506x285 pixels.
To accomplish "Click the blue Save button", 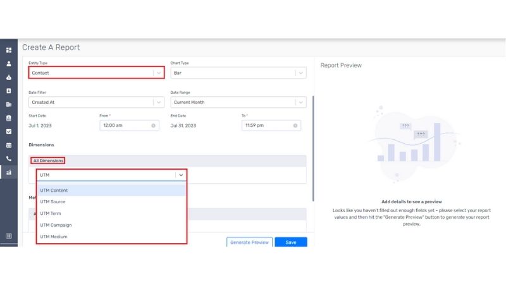I will click(291, 242).
